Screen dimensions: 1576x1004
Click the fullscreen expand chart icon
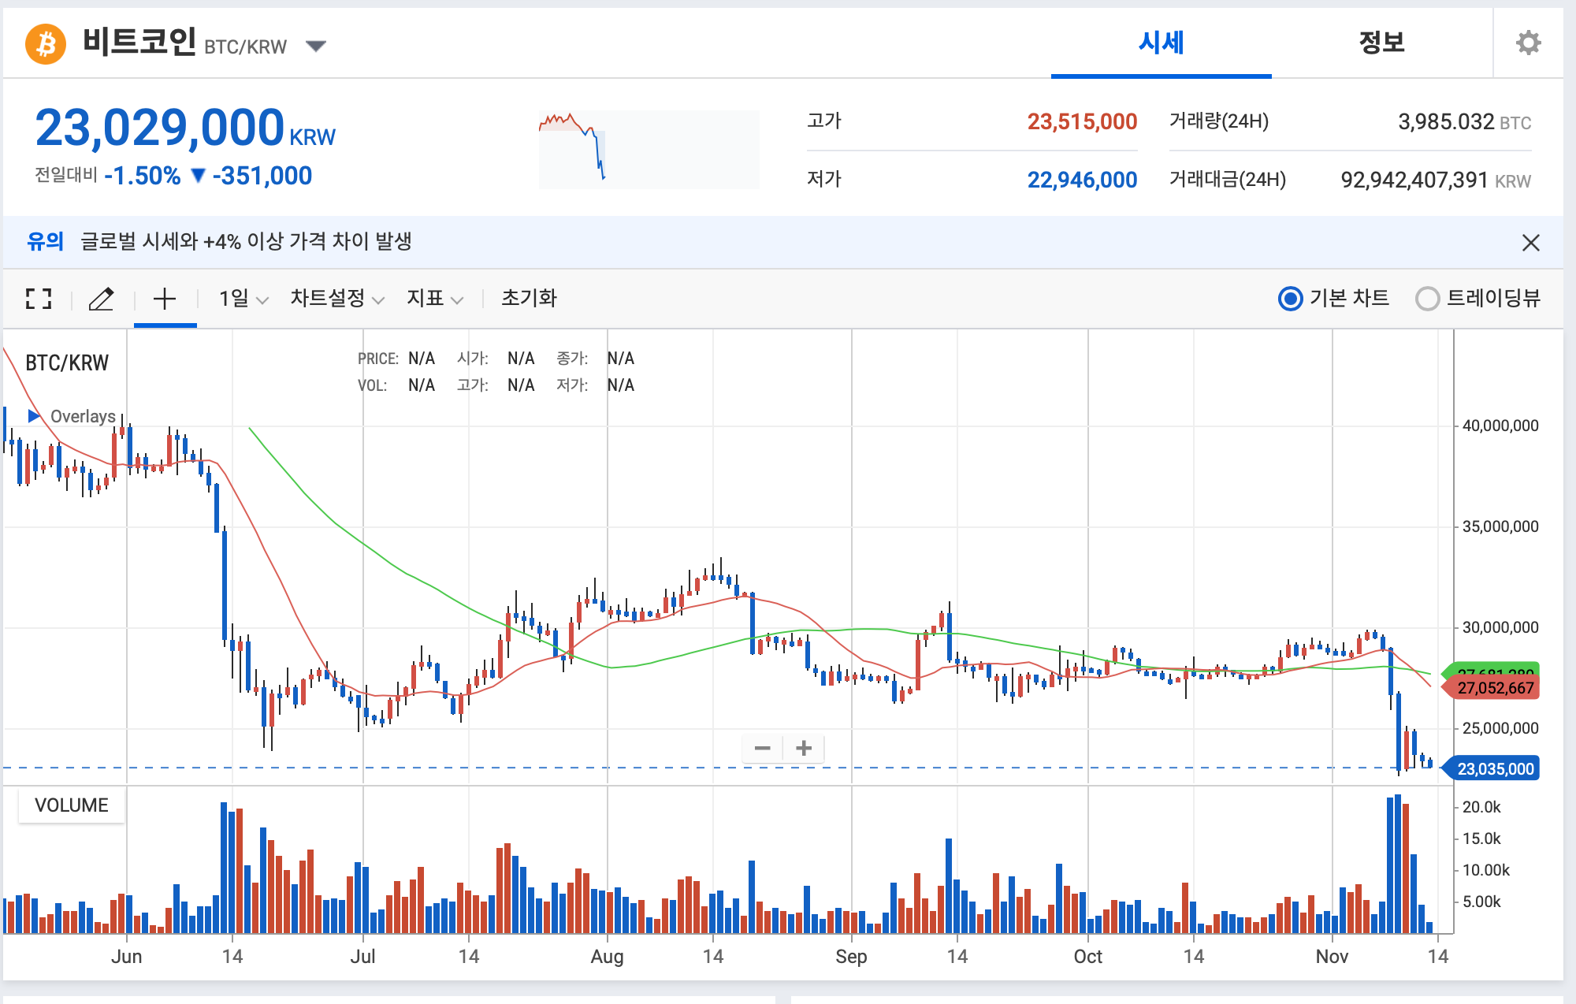(x=39, y=299)
